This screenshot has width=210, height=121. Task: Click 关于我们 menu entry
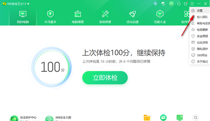point(200,62)
